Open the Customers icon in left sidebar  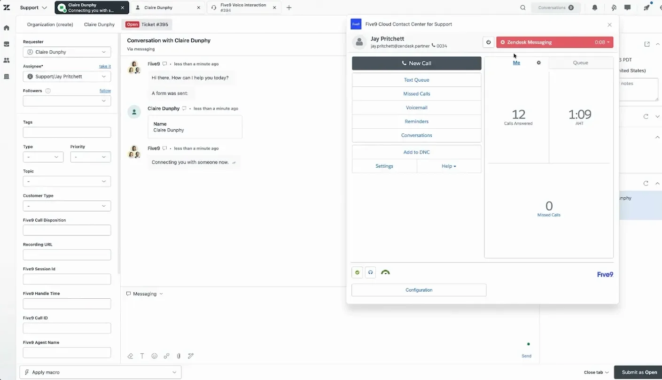(7, 60)
